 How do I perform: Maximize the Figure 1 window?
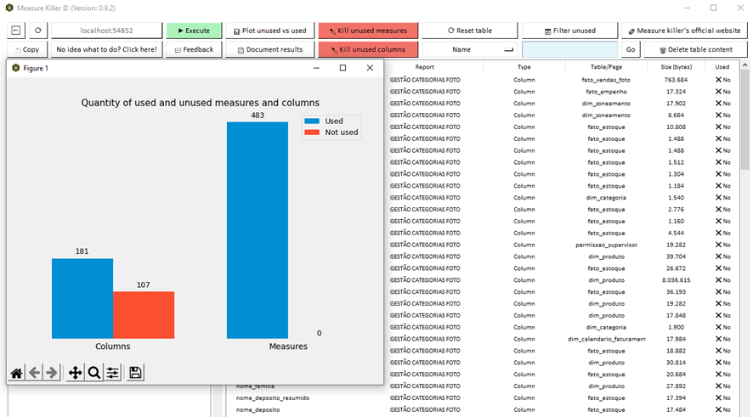click(x=343, y=68)
